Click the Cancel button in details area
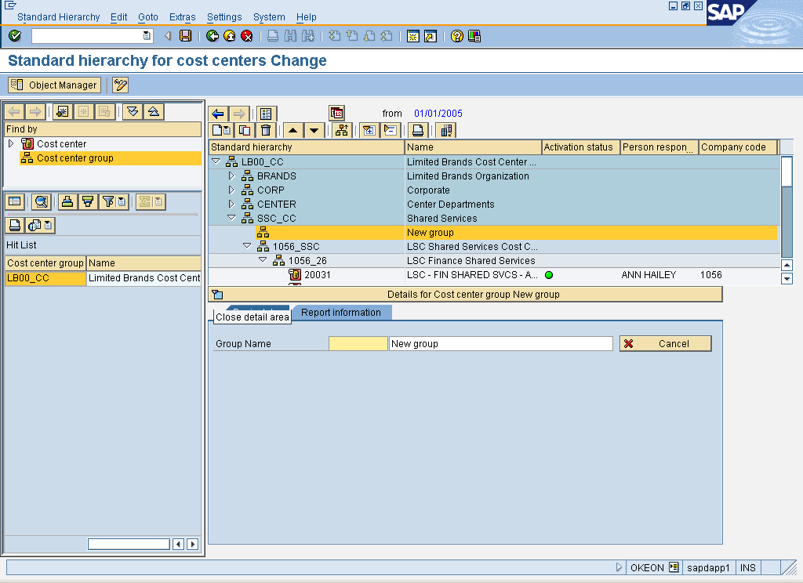Screen dimensions: 803x583 point(665,343)
